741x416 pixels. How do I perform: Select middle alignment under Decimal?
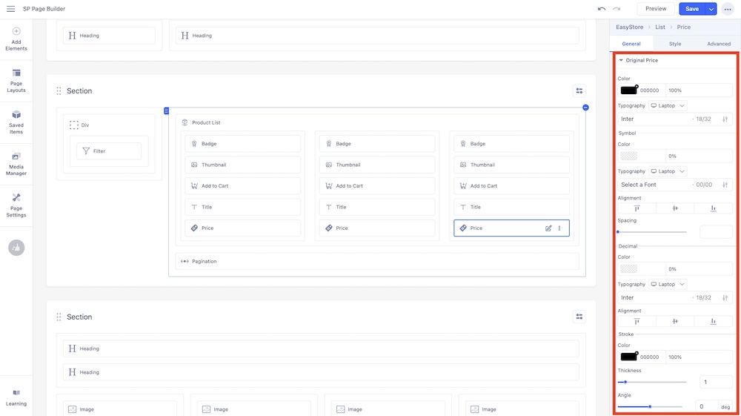coord(675,321)
